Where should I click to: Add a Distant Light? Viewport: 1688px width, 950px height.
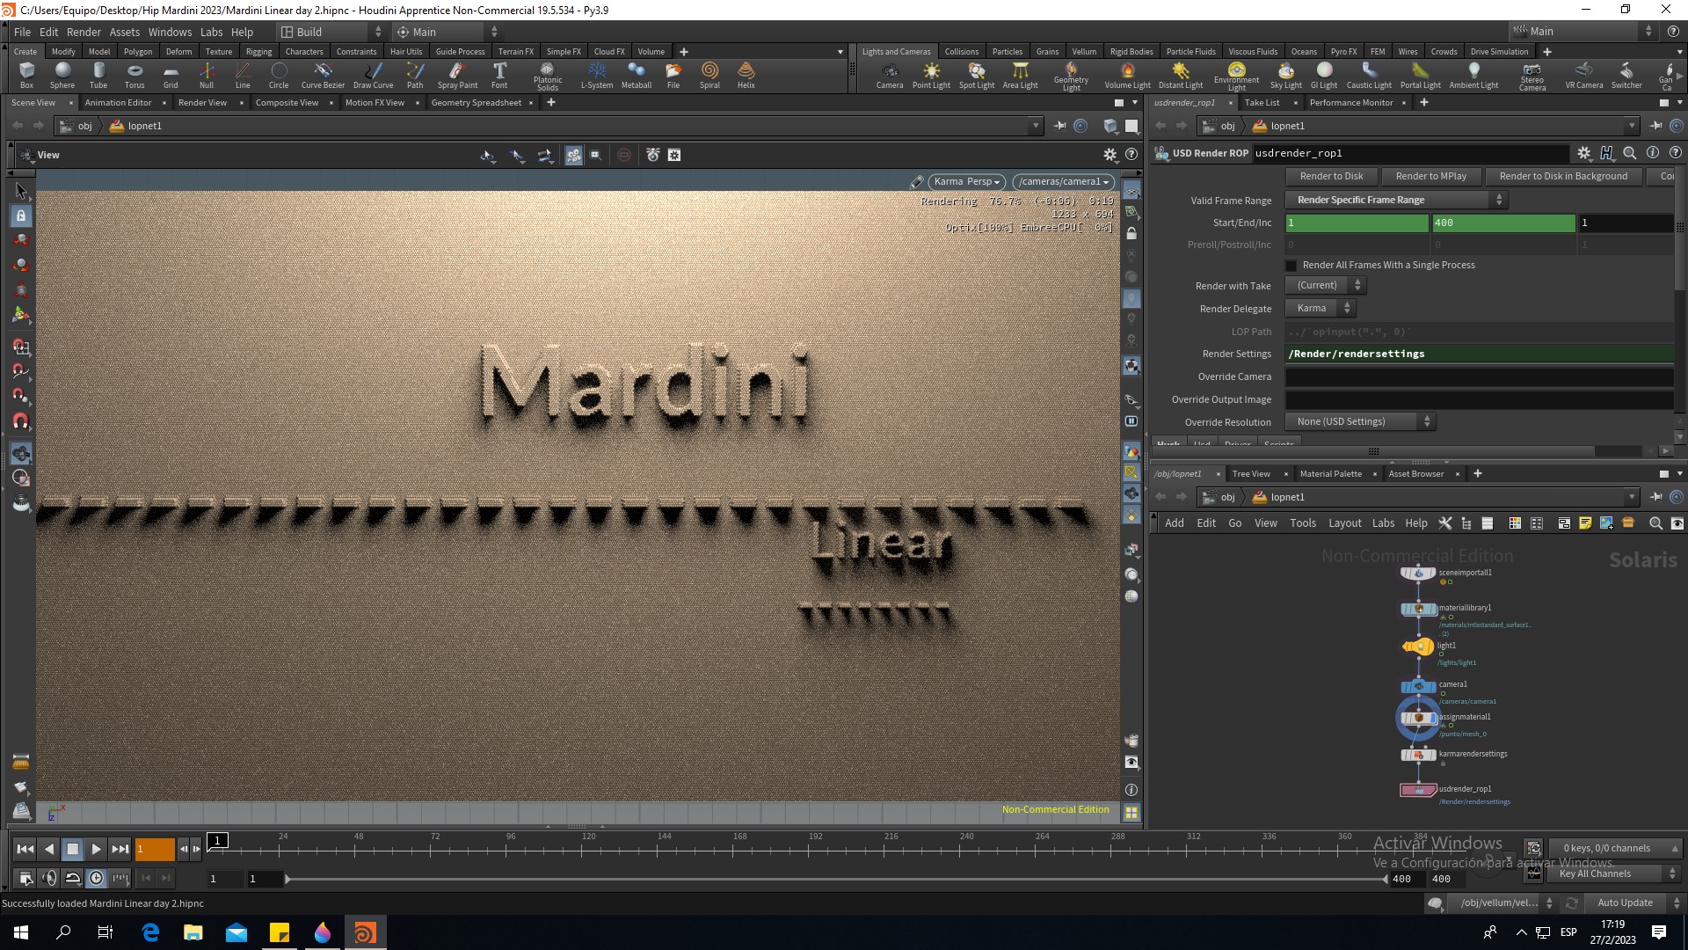[x=1181, y=75]
